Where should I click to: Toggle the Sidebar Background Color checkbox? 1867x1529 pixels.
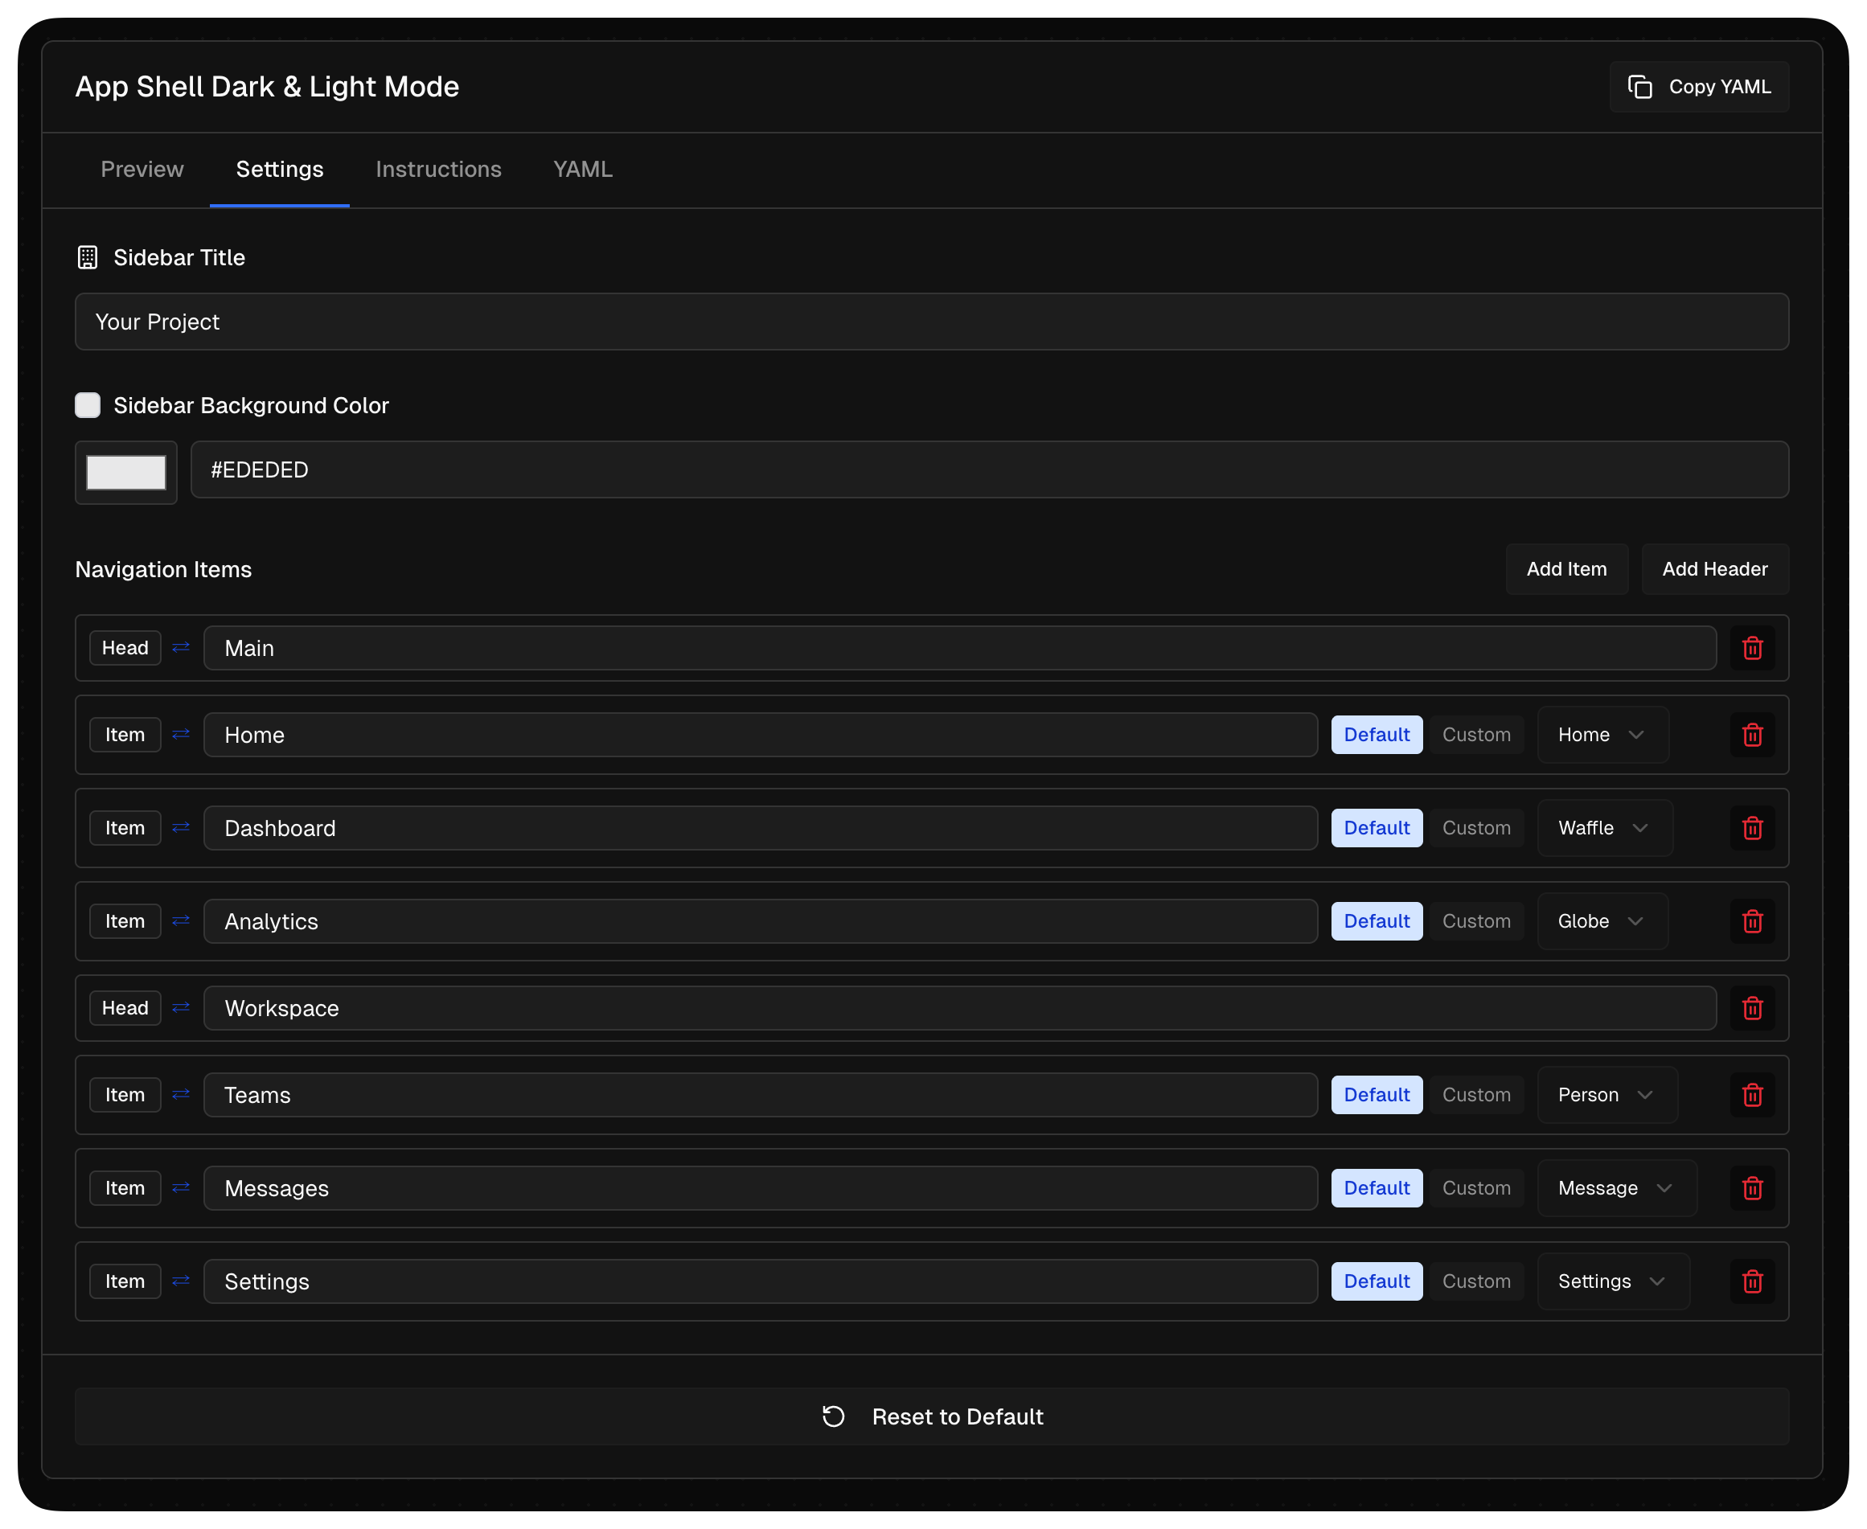[87, 405]
